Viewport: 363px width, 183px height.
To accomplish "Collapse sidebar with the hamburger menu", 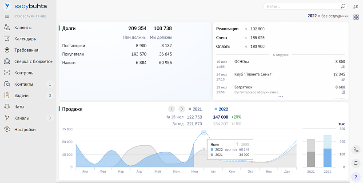I will (x=7, y=16).
